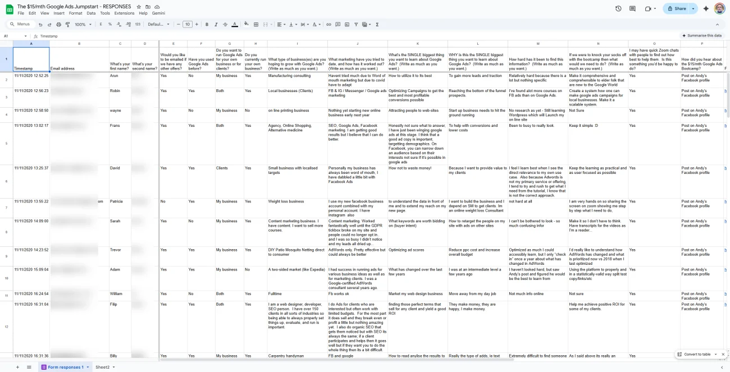This screenshot has height=372, width=730.
Task: Open the text colour picker
Action: click(235, 25)
